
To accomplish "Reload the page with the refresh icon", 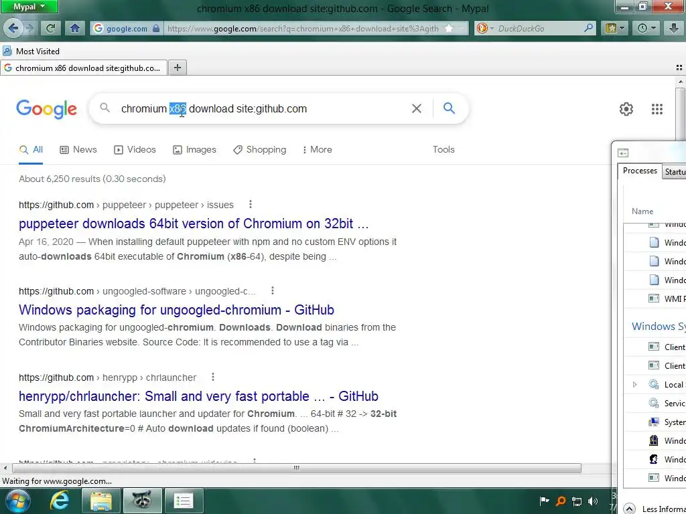I will 50,28.
